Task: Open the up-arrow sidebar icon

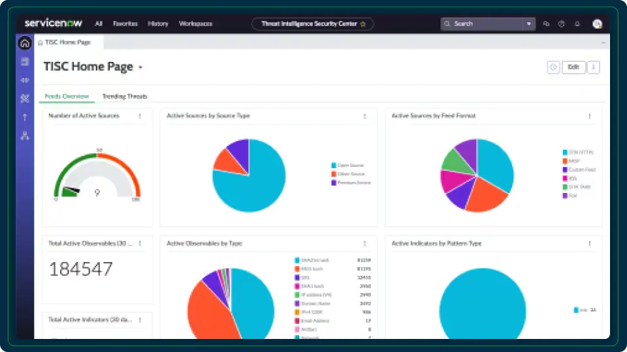Action: pos(25,117)
